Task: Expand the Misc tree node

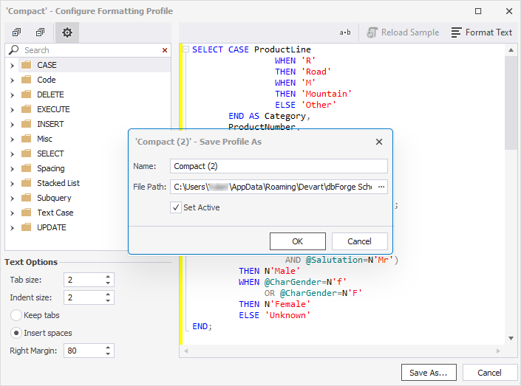Action: (13, 139)
